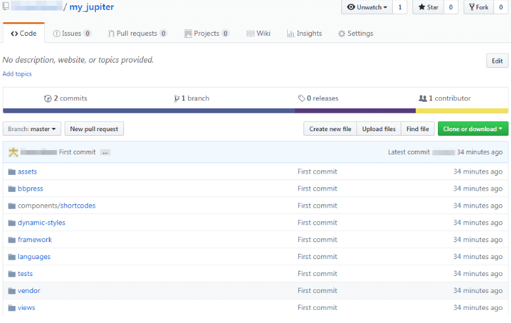The height and width of the screenshot is (323, 511).
Task: Click the stargazers count 0
Action: pos(451,7)
